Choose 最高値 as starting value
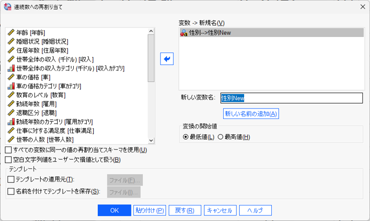 (x=221, y=137)
